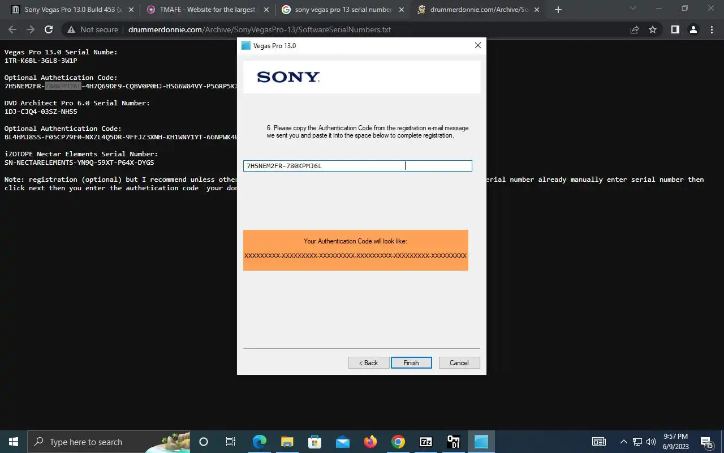Image resolution: width=724 pixels, height=453 pixels.
Task: Share this page icon in address bar
Action: (x=635, y=29)
